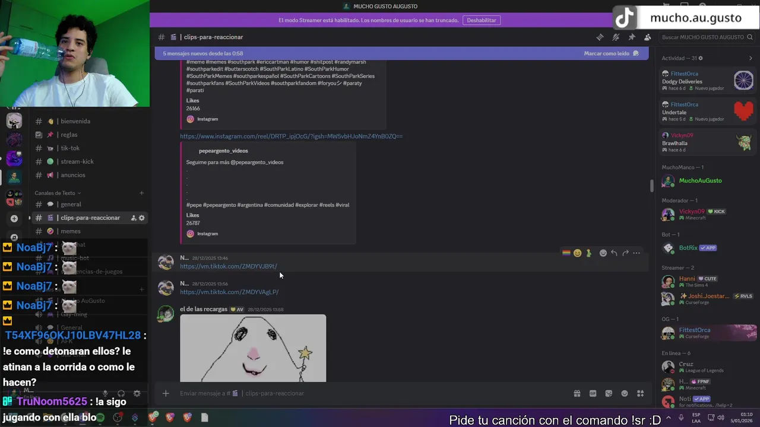Open the Undertale activity card
Viewport: 760px width, 427px height.
[708, 111]
